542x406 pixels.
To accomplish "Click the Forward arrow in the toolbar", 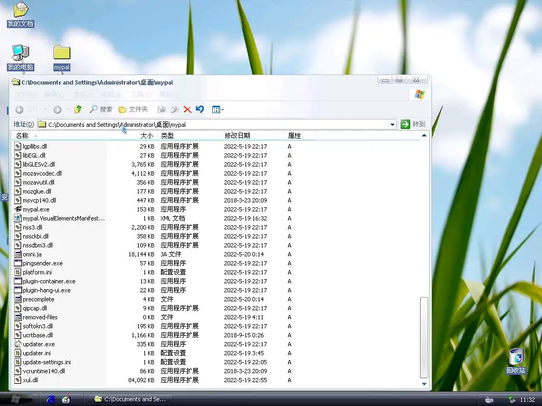I will pos(57,110).
